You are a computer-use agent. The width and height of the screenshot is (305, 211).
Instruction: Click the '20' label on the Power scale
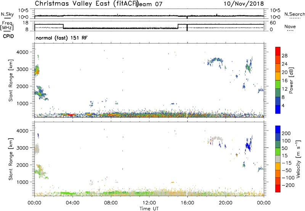point(284,72)
